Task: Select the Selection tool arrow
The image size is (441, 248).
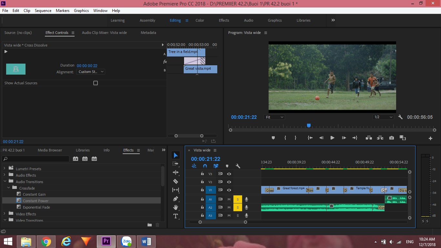Action: tap(176, 155)
